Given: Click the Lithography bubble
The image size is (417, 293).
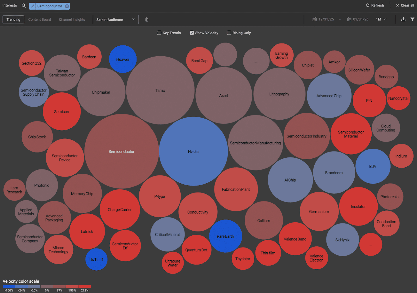Looking at the screenshot, I should (279, 94).
